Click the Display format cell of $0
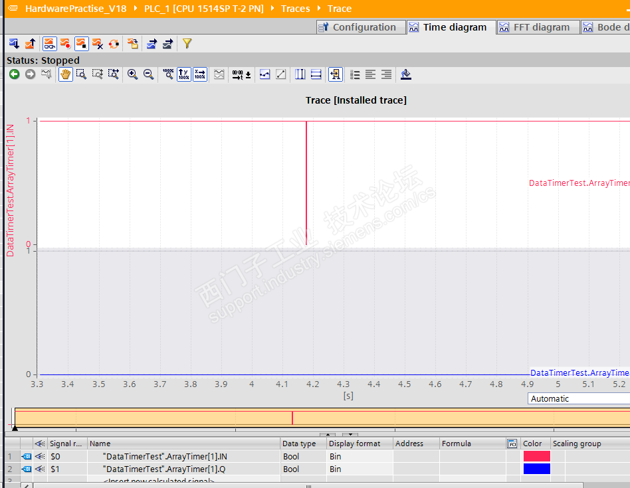Image resolution: width=630 pixels, height=488 pixels. click(x=360, y=456)
